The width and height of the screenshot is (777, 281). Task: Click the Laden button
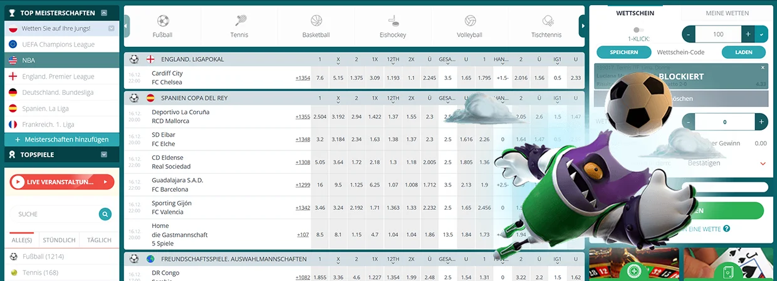tap(744, 52)
